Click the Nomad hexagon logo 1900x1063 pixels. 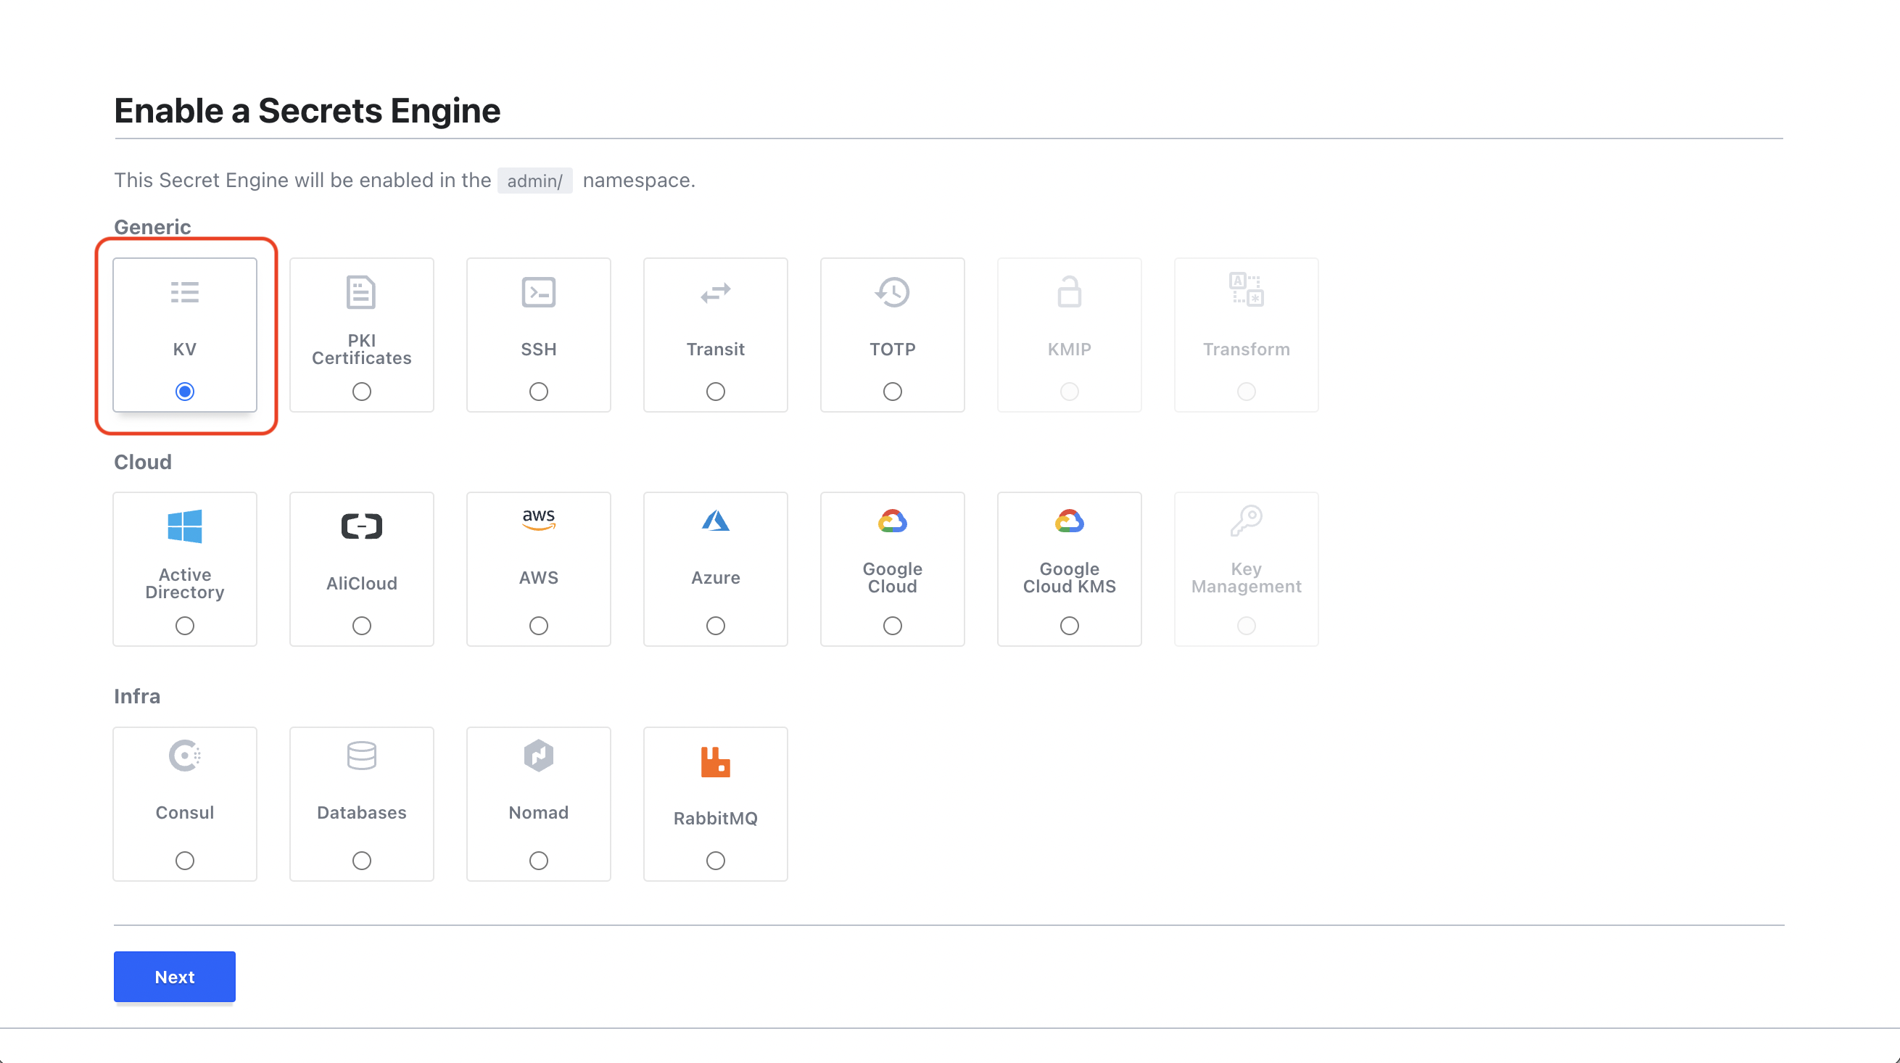pos(538,756)
